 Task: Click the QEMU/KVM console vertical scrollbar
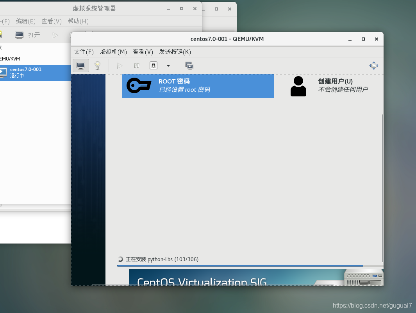[382, 188]
